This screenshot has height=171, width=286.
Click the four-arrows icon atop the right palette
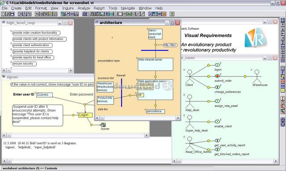282,20
